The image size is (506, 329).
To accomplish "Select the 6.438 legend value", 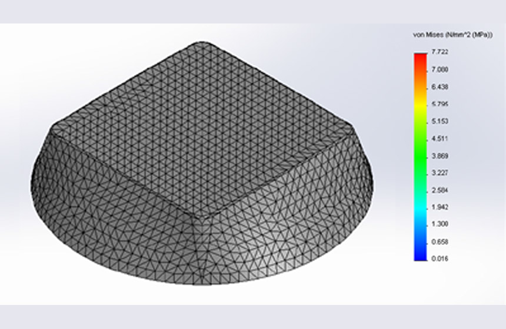I will [x=440, y=87].
